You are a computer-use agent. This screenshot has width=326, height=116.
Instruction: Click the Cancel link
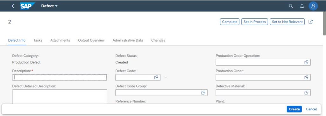pyautogui.click(x=311, y=109)
